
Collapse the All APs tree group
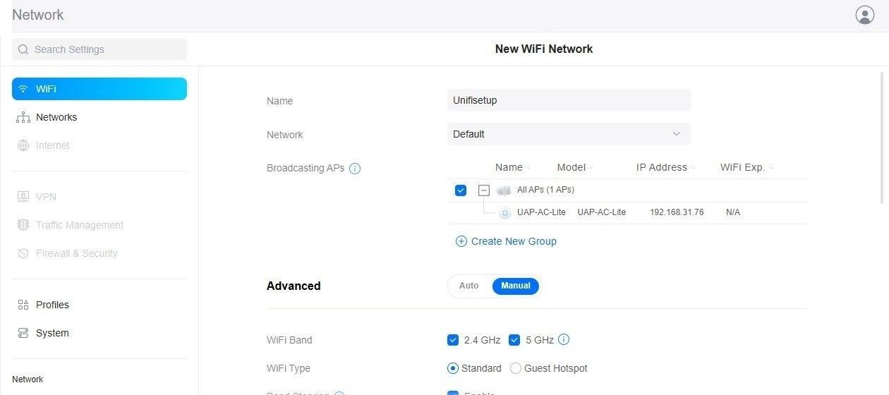point(484,190)
